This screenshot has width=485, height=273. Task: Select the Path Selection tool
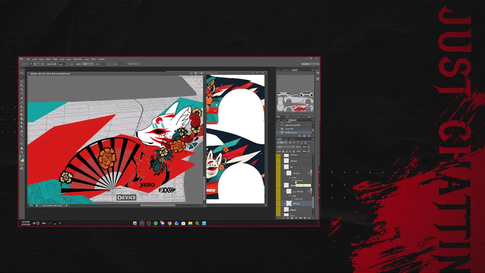[22, 140]
